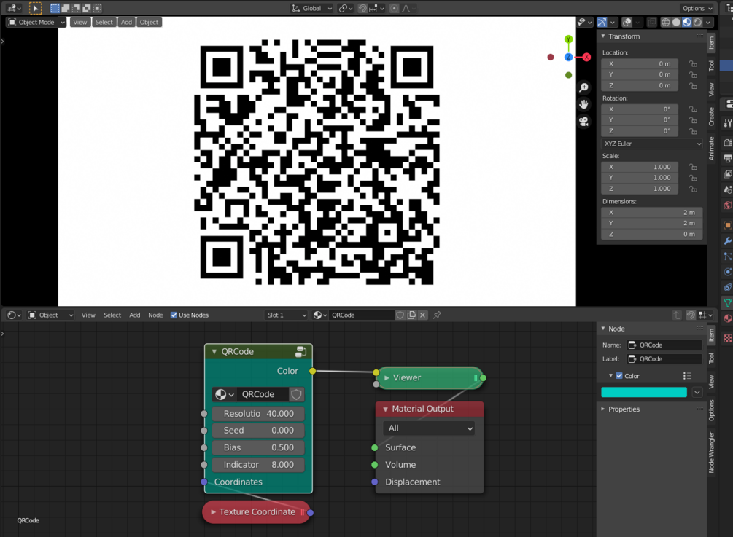Open World properties globe icon
This screenshot has width=733, height=537.
pyautogui.click(x=728, y=205)
